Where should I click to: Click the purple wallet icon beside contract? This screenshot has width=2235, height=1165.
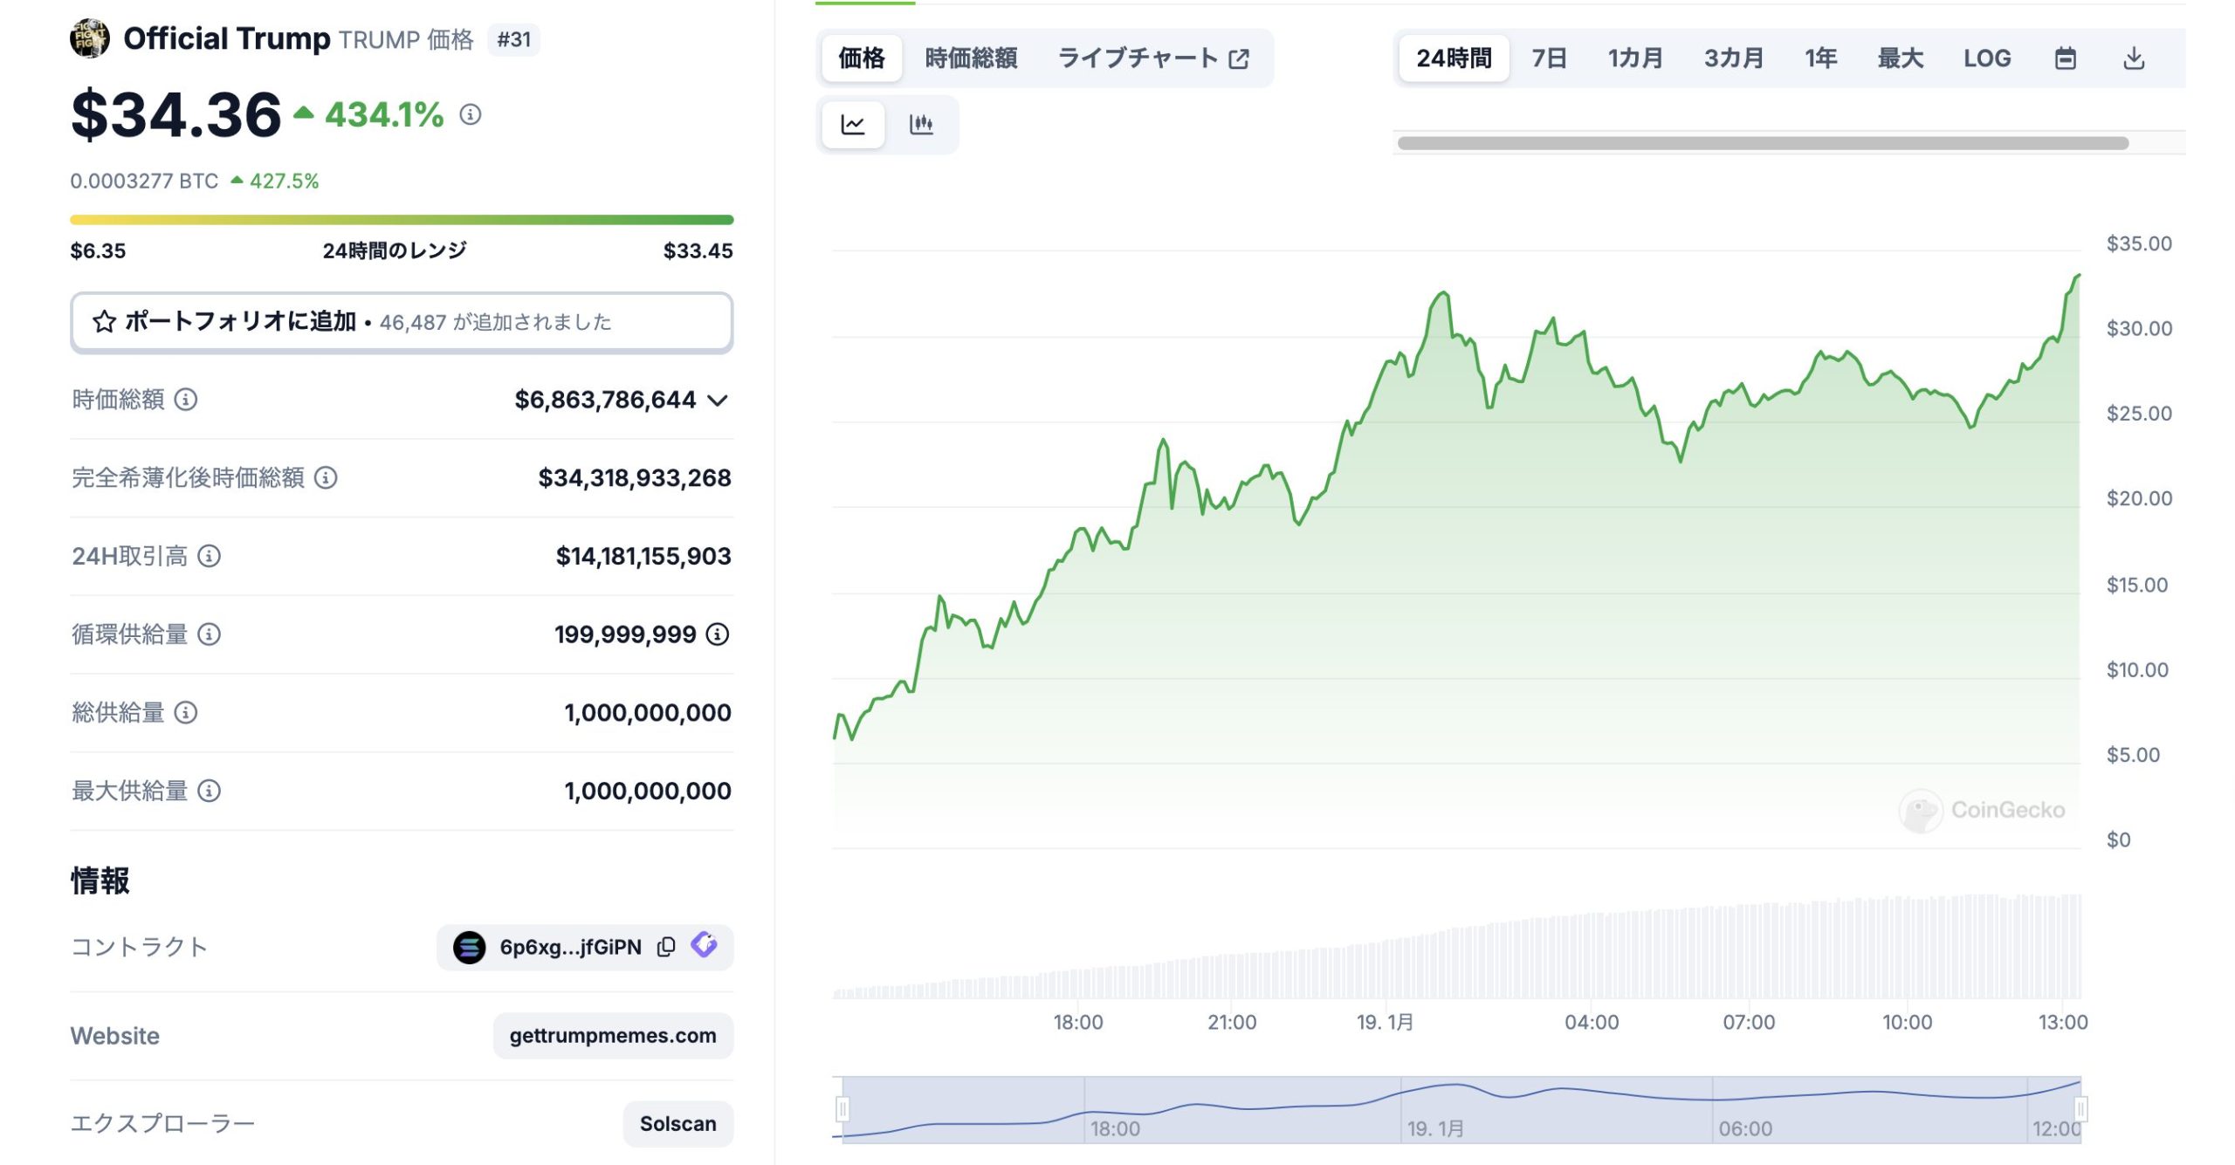[704, 945]
